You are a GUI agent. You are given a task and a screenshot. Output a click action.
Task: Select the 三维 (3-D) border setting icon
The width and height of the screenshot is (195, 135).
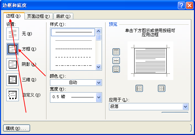click(x=13, y=80)
